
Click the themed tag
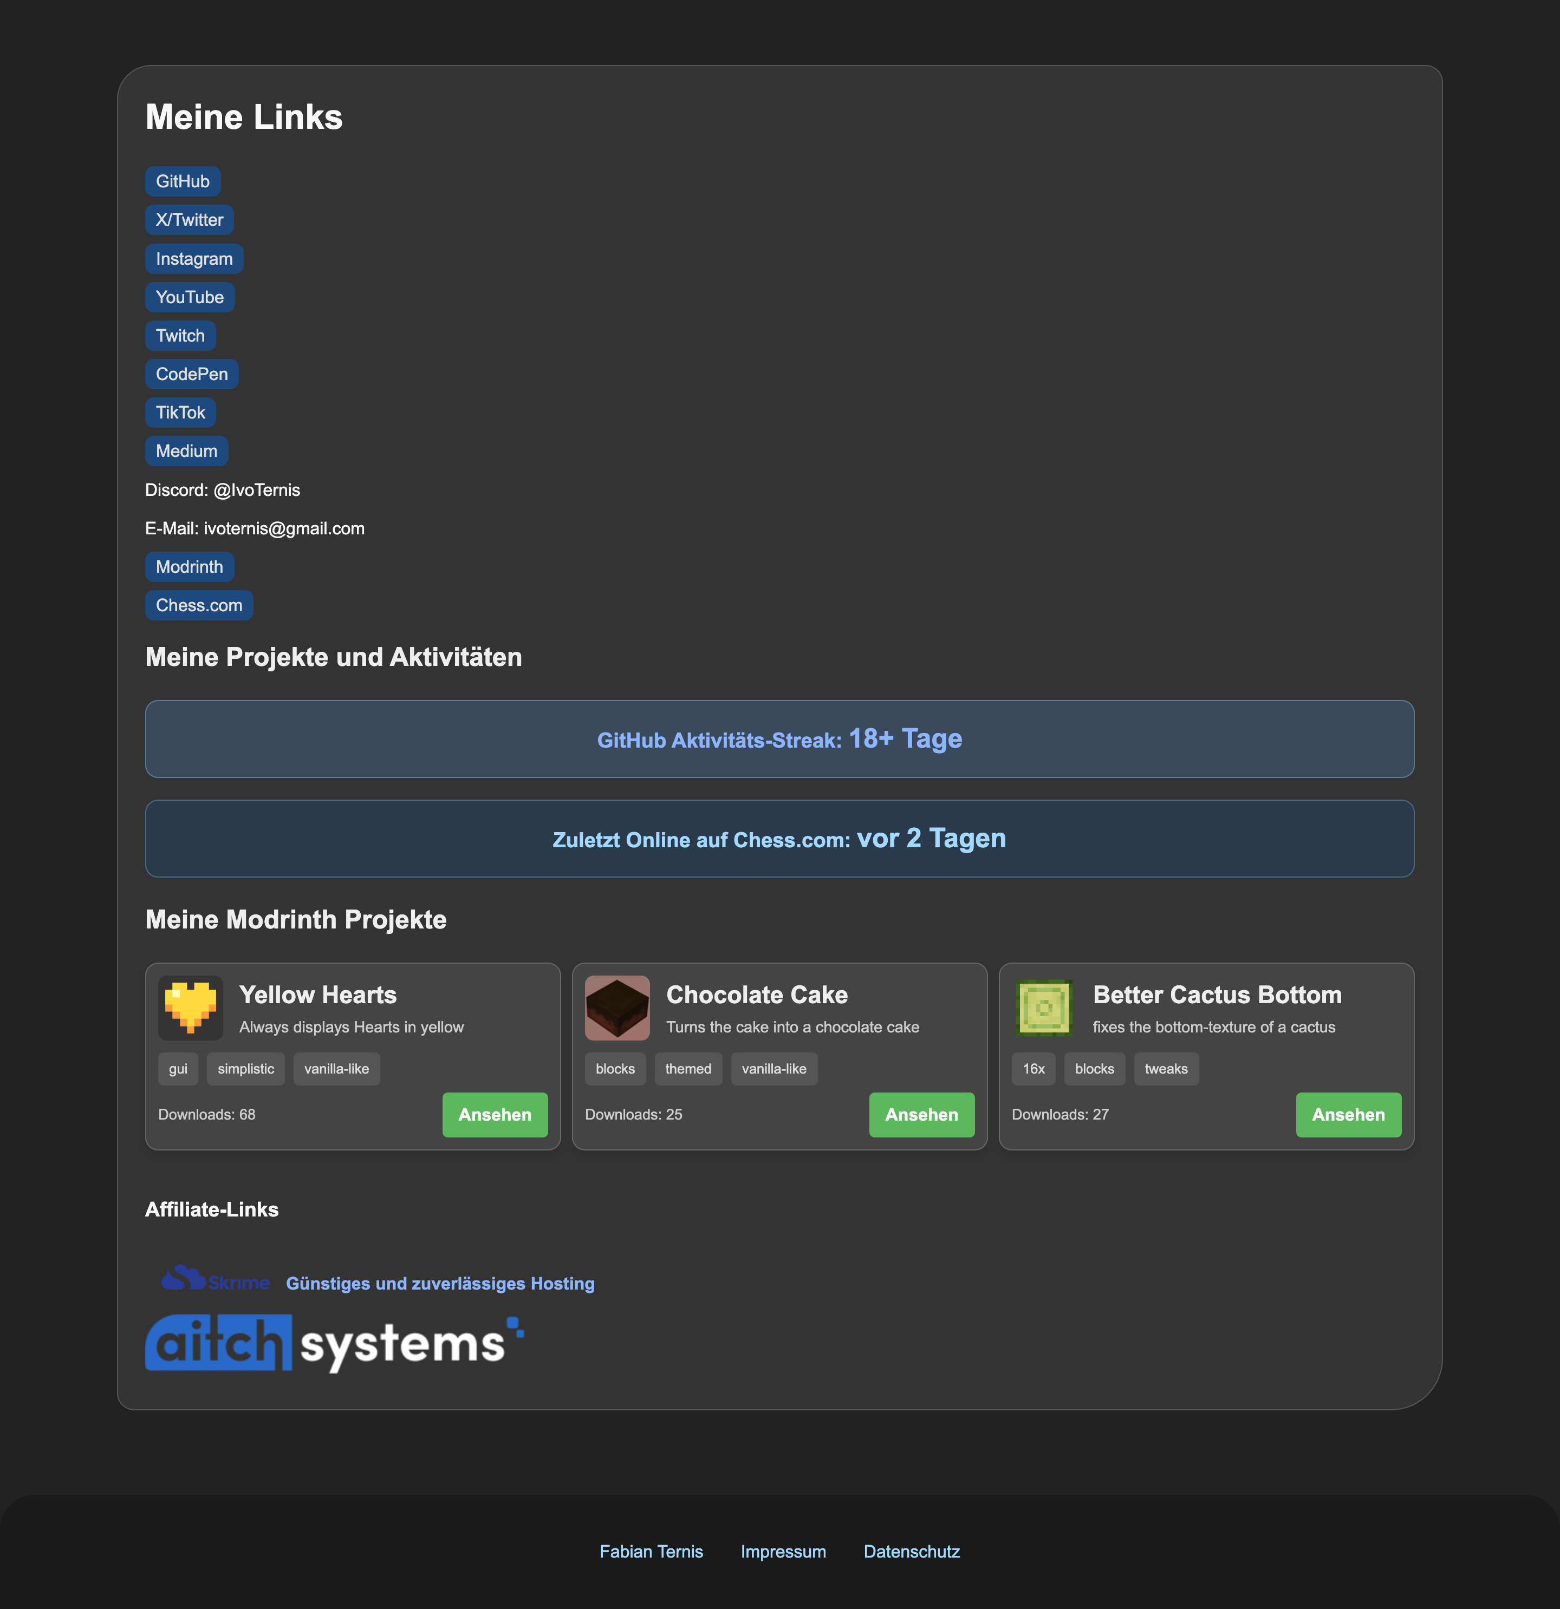coord(688,1070)
